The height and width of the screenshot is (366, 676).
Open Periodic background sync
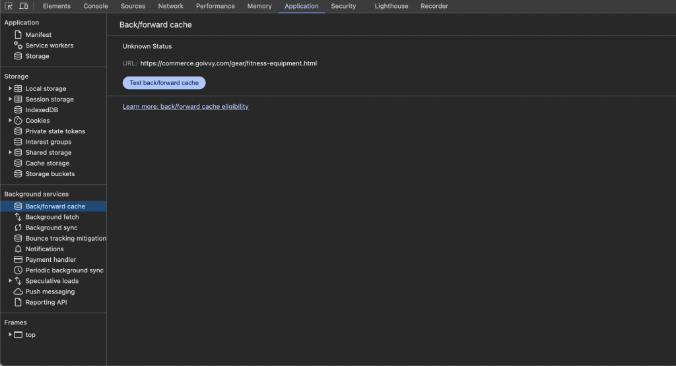[64, 270]
